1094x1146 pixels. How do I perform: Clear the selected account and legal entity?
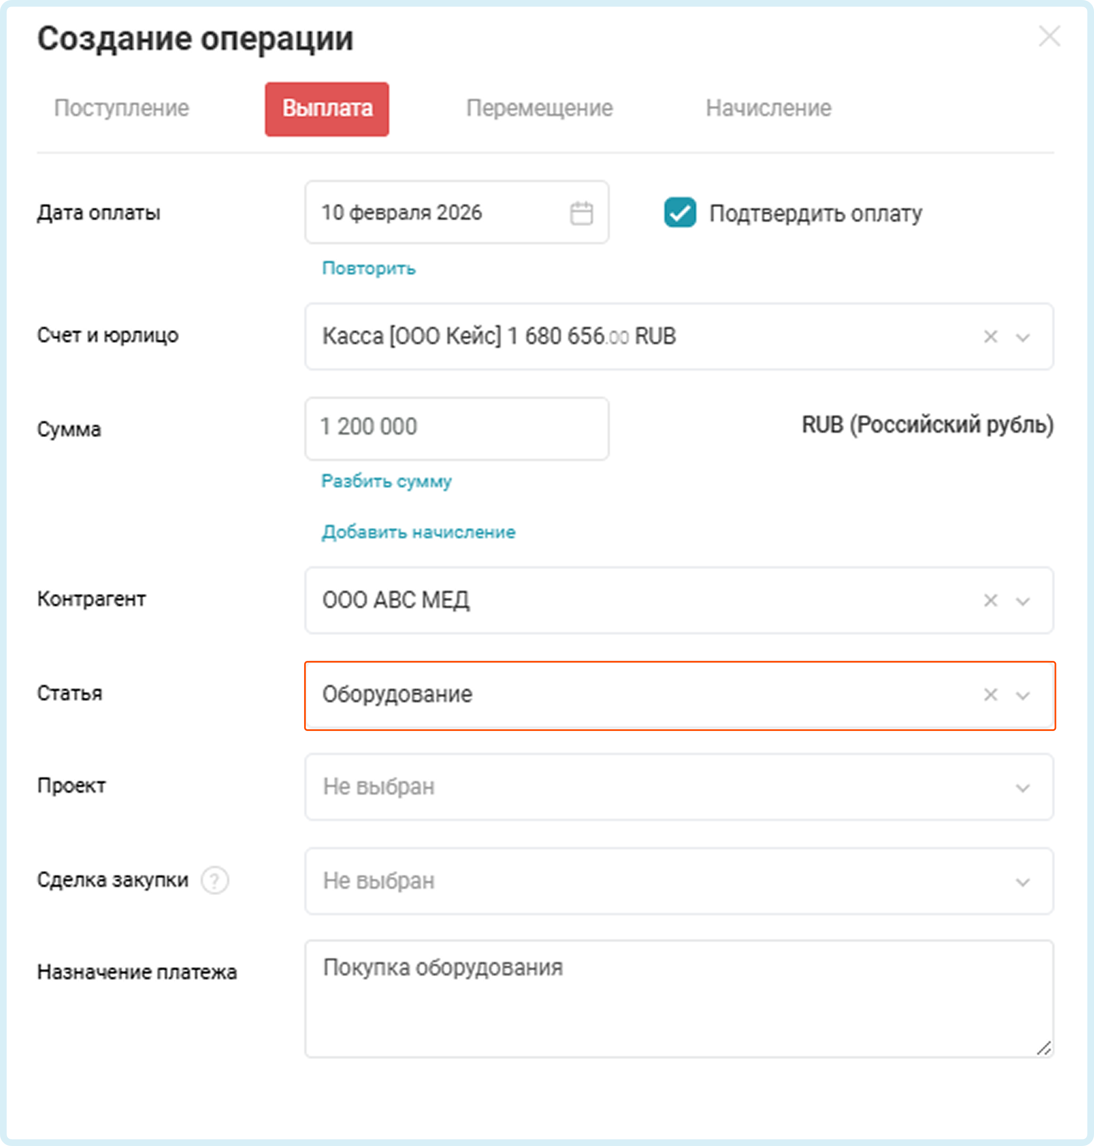(x=990, y=337)
